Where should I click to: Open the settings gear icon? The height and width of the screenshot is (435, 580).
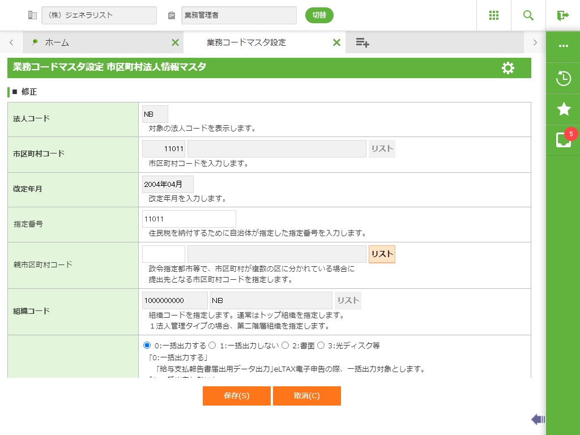[x=508, y=68]
